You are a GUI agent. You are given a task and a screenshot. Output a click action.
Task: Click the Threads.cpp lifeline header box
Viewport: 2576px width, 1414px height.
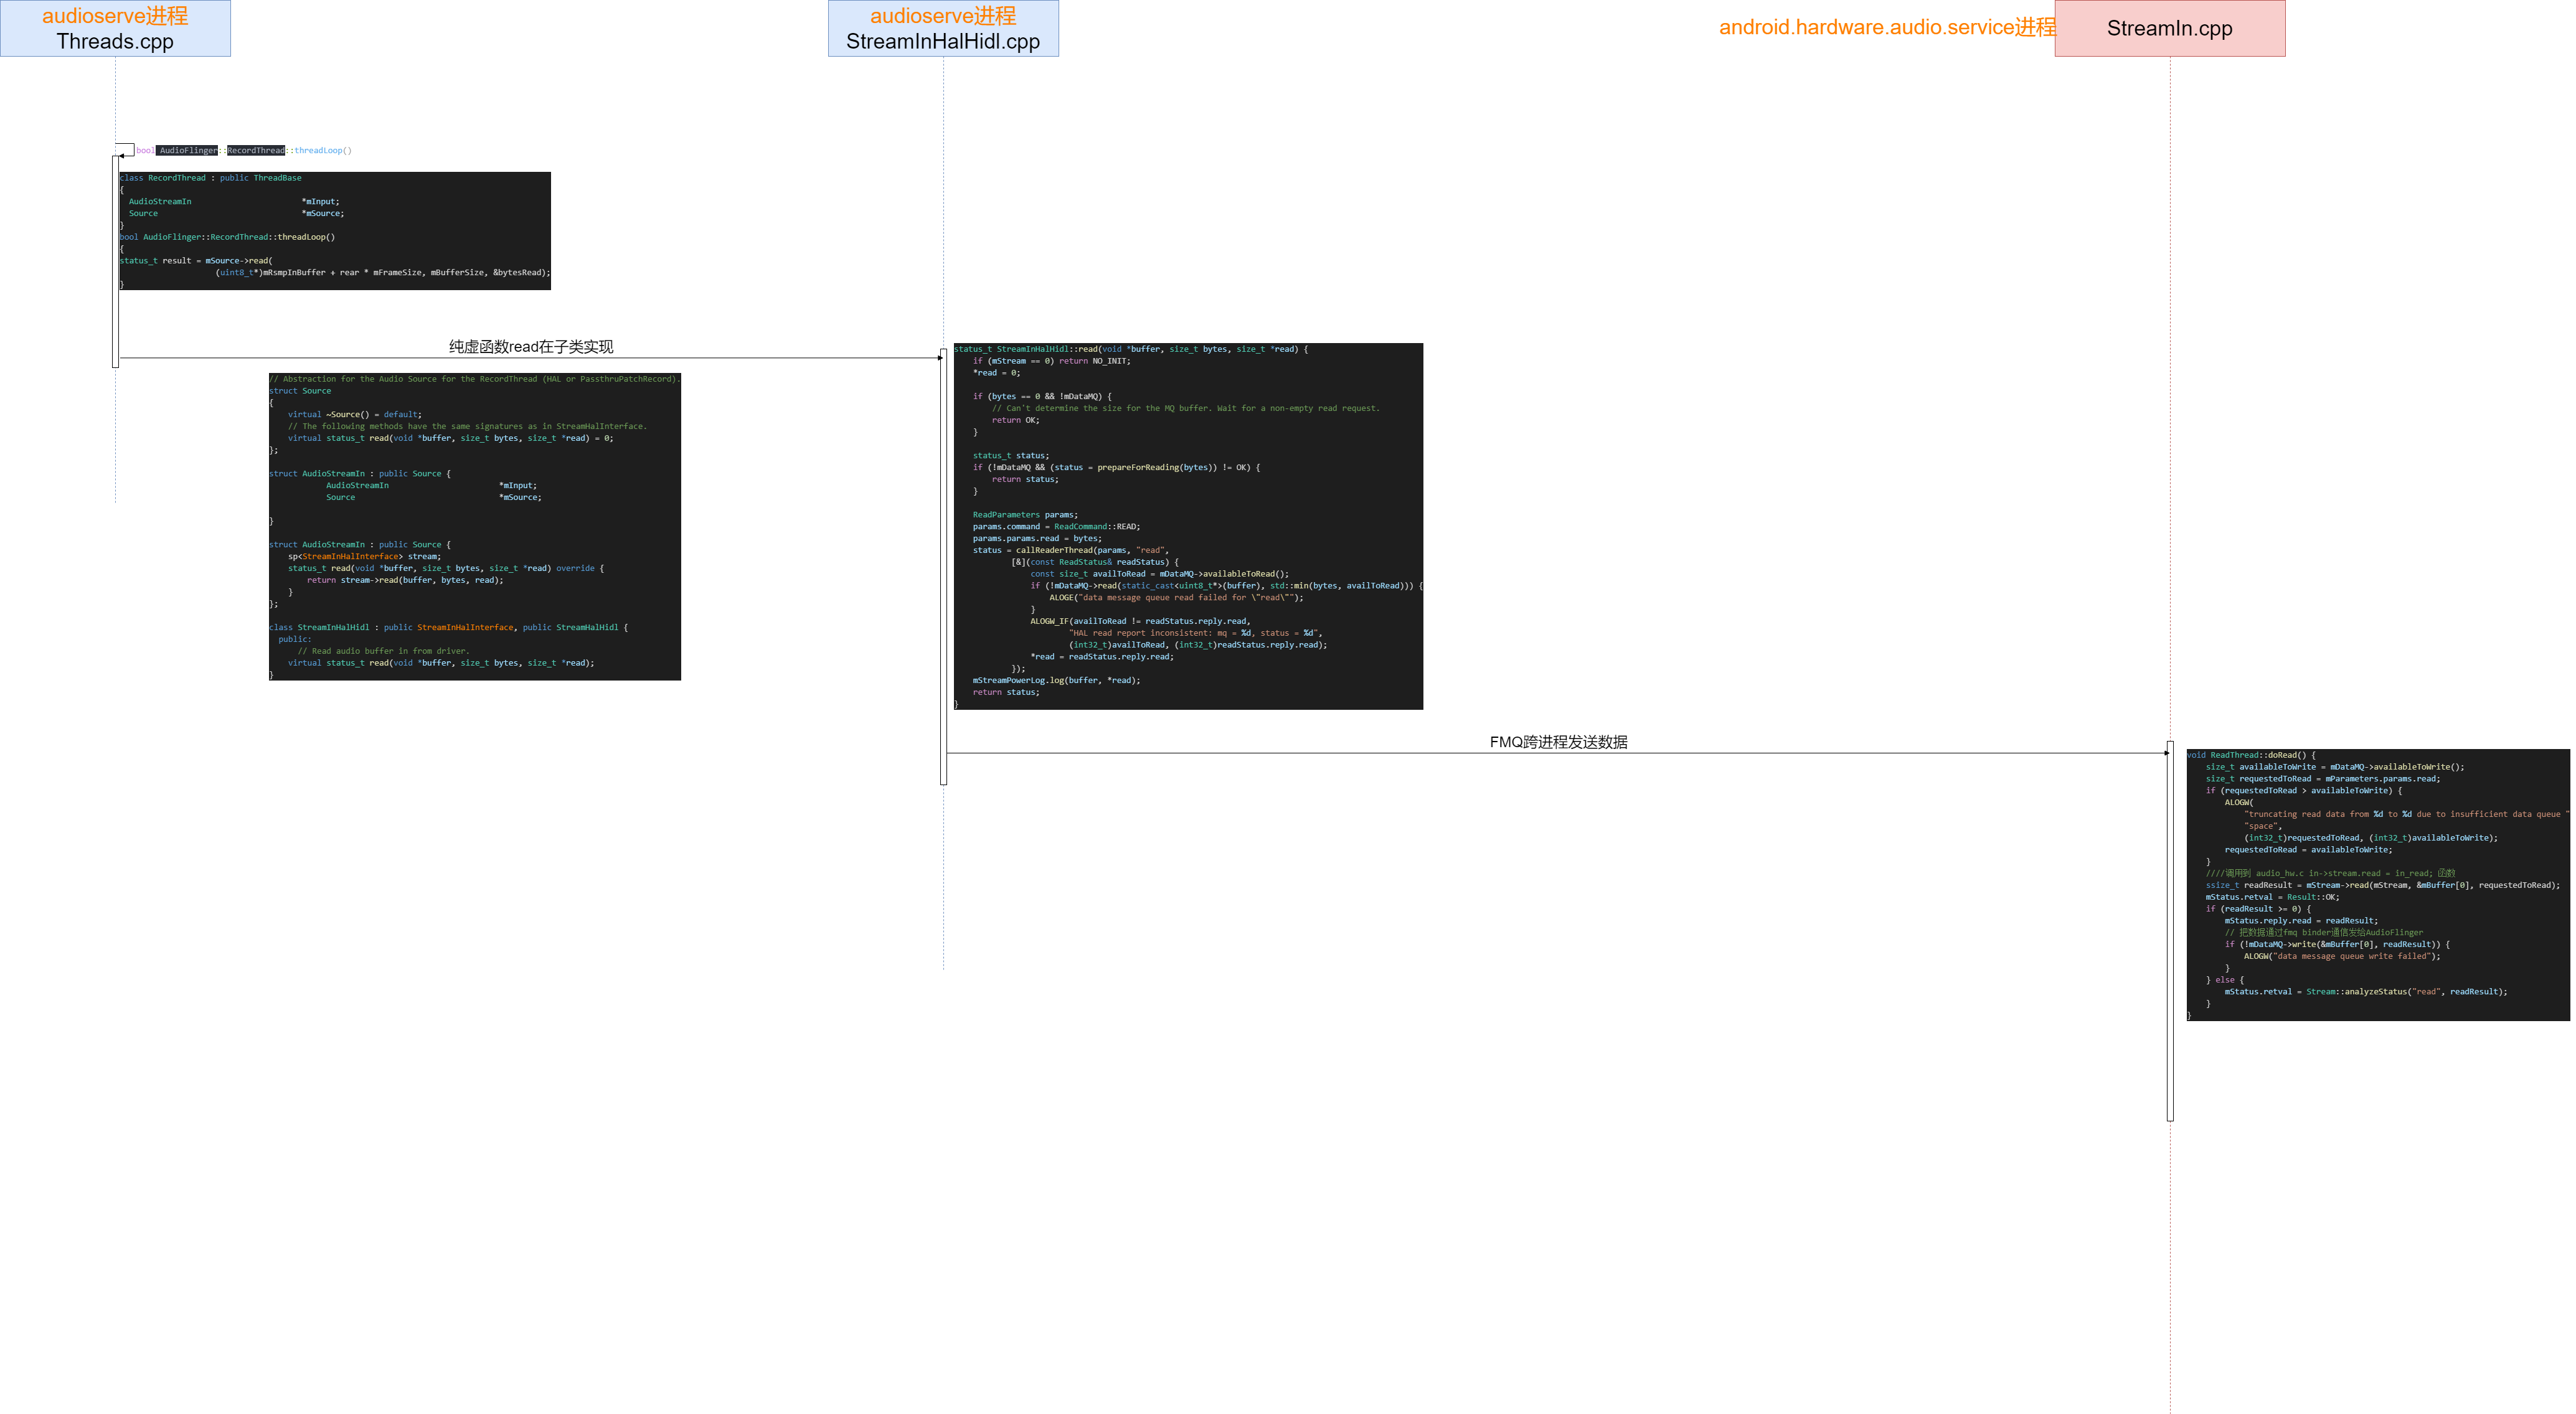(115, 28)
